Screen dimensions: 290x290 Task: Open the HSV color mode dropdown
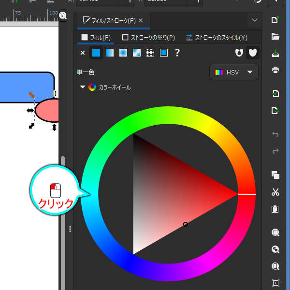click(x=234, y=72)
